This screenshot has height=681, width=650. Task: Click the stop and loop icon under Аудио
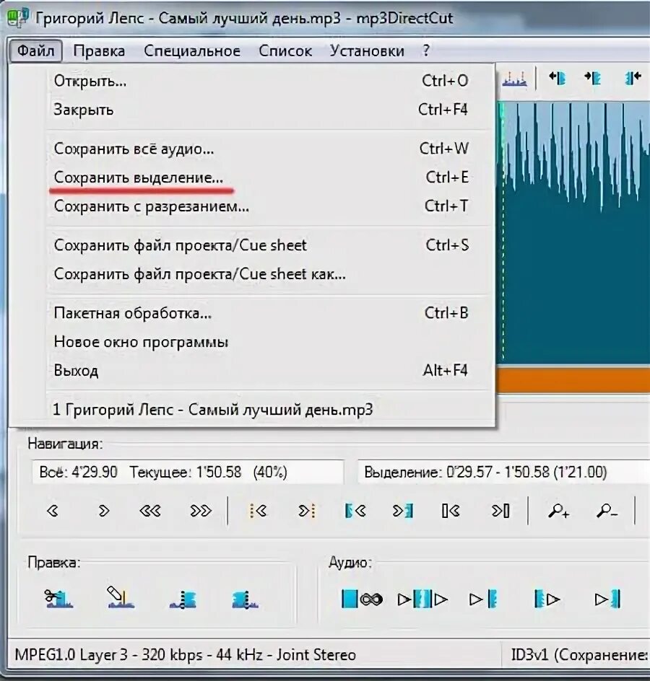pos(362,599)
